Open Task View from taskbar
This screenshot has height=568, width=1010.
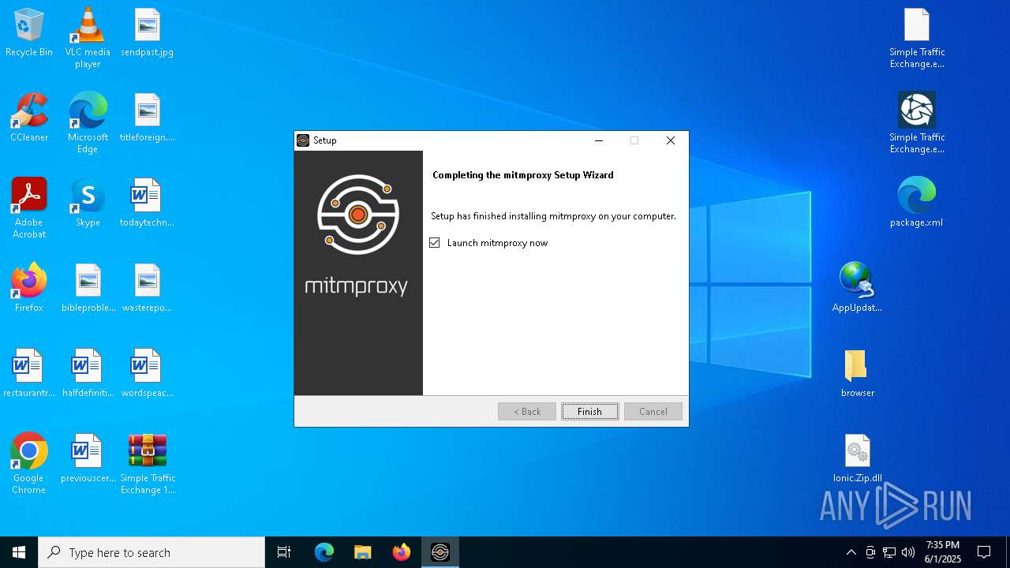[284, 552]
